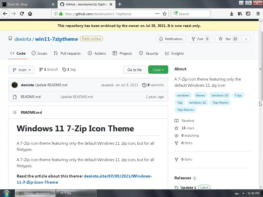Open a new browser tab
Screen dimensions: 263x197
120,4
